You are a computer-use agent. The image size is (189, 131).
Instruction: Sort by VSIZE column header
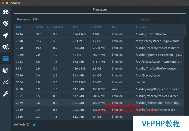pyautogui.click(x=97, y=27)
